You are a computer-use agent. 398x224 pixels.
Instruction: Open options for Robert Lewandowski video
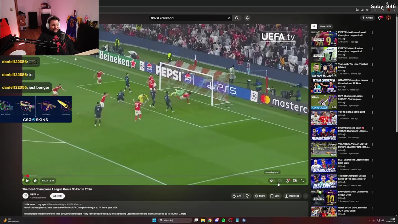tap(372, 33)
